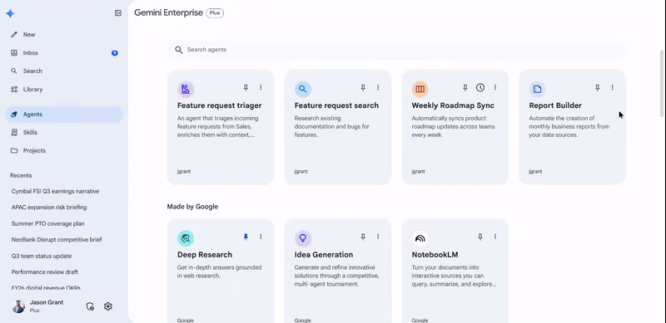Click the Gemini sparkle logo
The width and height of the screenshot is (666, 323).
pos(10,13)
